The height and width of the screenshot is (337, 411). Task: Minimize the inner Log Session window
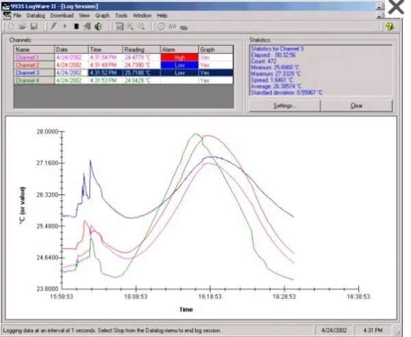pos(379,16)
